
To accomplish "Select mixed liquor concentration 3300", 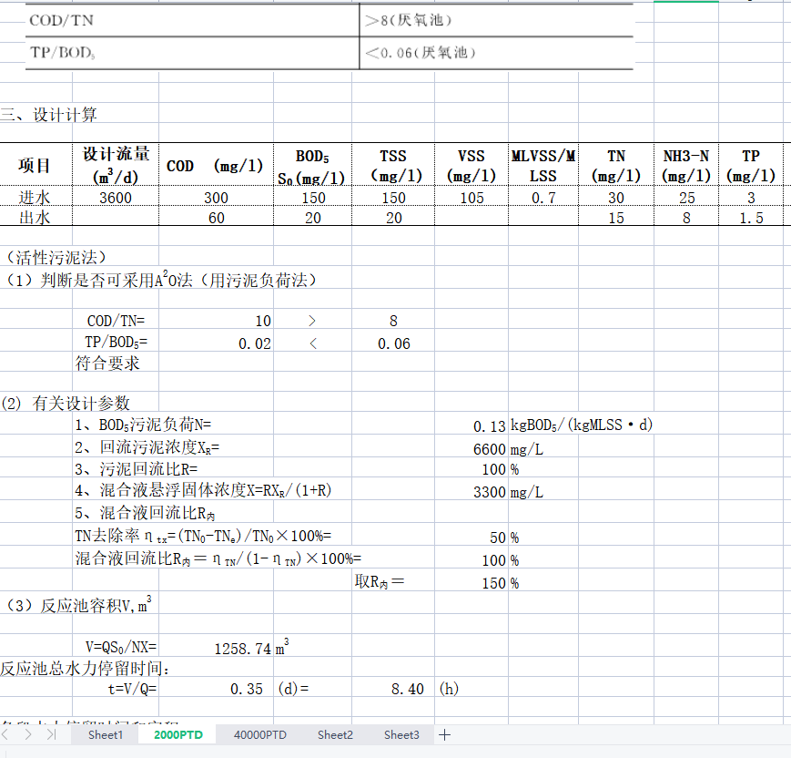I will (472, 491).
